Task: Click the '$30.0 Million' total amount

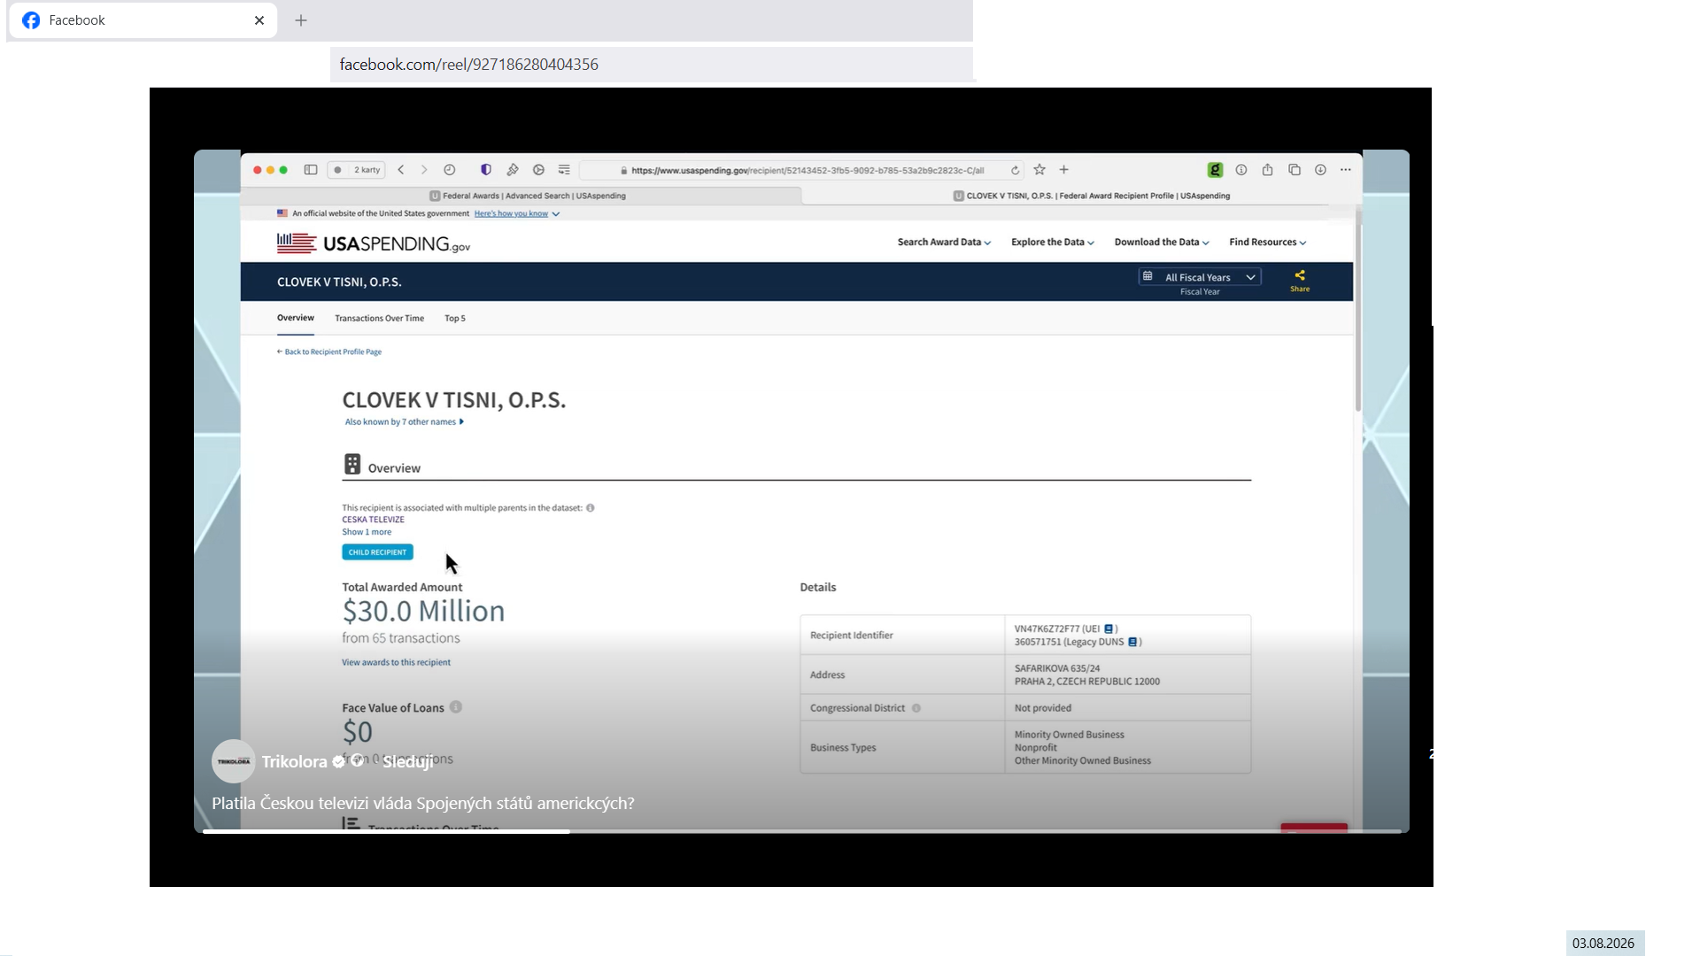Action: (x=423, y=611)
